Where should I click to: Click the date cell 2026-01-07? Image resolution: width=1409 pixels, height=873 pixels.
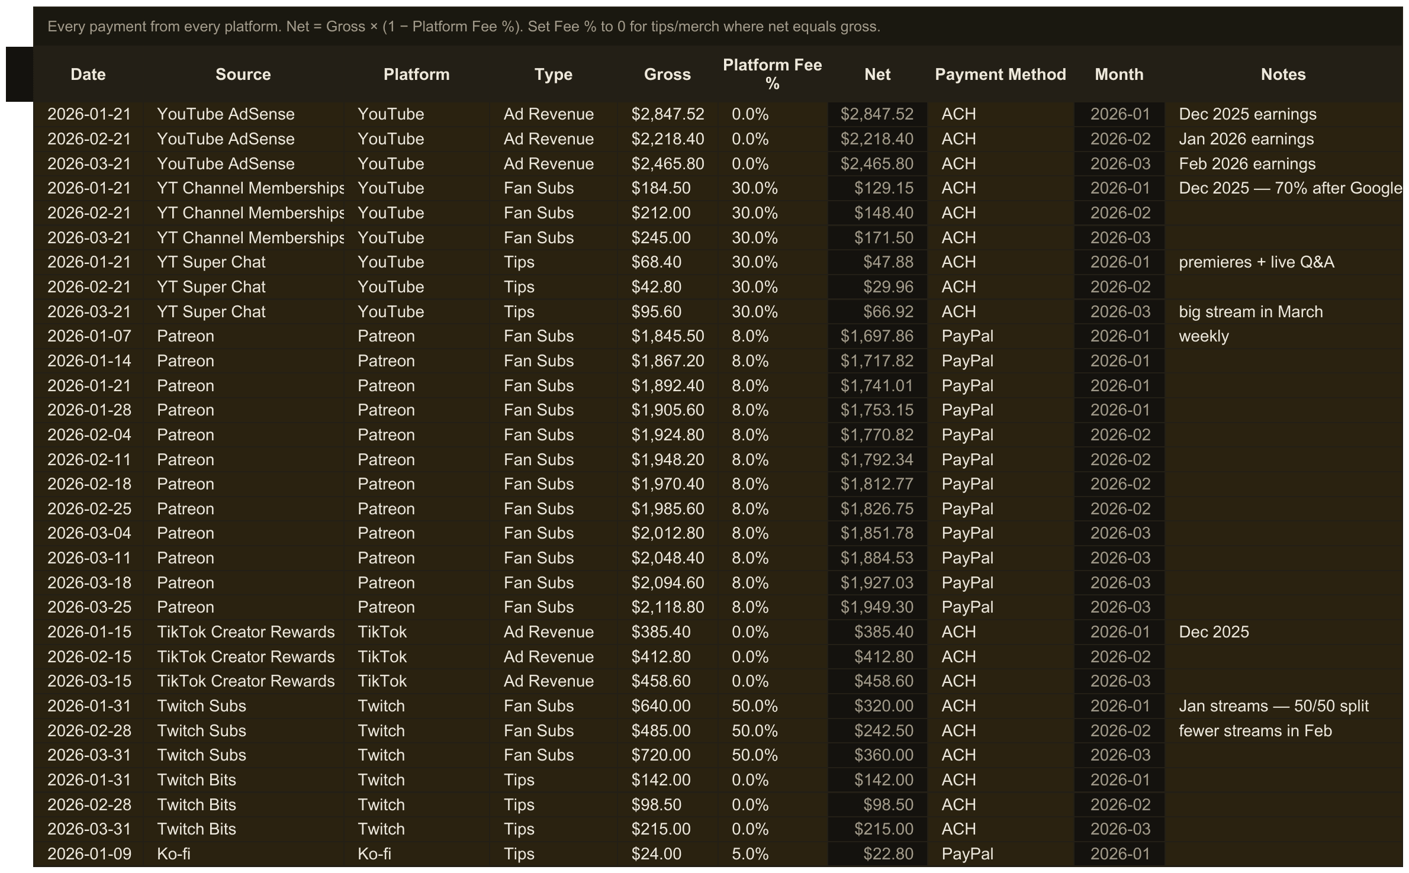(89, 336)
